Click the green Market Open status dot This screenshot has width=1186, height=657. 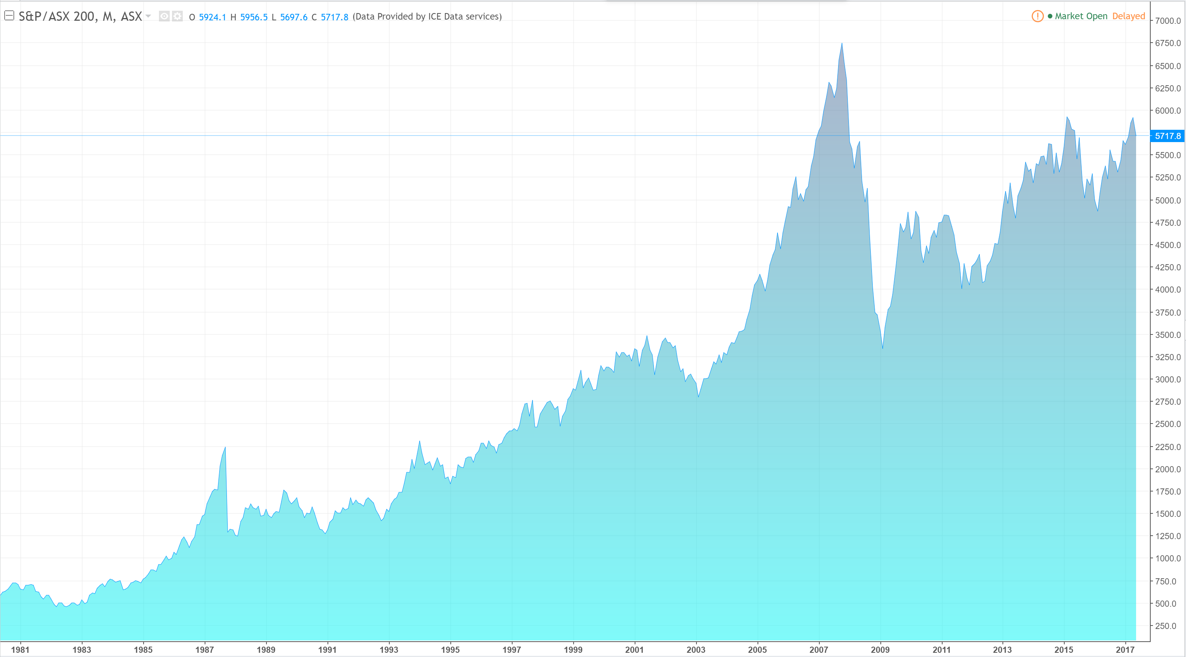pyautogui.click(x=1050, y=16)
